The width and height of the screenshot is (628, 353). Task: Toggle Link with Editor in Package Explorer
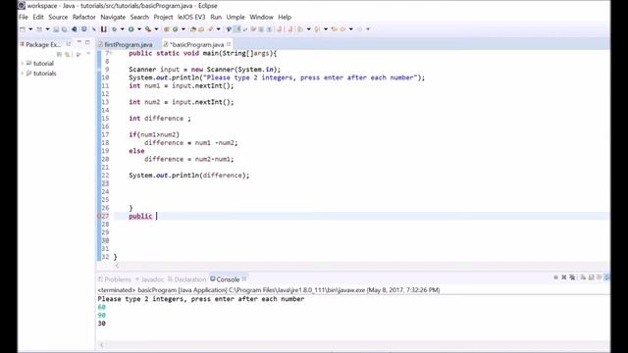tap(68, 54)
